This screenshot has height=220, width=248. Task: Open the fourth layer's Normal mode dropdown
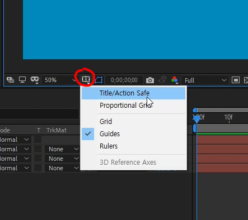(15, 168)
